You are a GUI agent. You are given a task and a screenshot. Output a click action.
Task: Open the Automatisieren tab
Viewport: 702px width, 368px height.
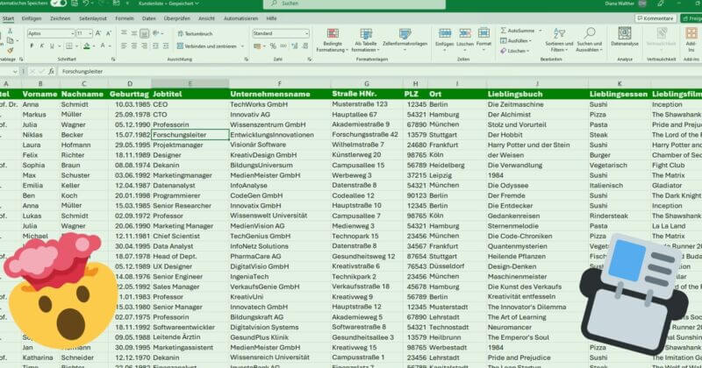[x=240, y=18]
